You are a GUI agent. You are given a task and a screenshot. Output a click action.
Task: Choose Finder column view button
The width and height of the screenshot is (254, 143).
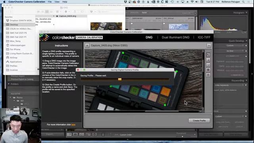coord(47,12)
